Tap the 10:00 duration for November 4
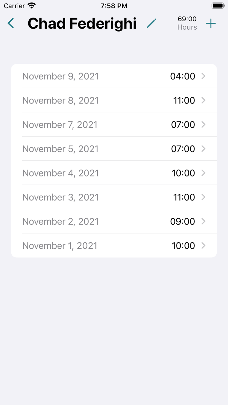This screenshot has height=405, width=228. coord(183,173)
